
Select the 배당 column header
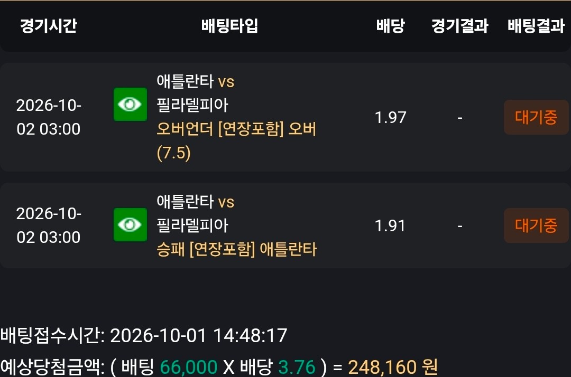click(x=390, y=26)
